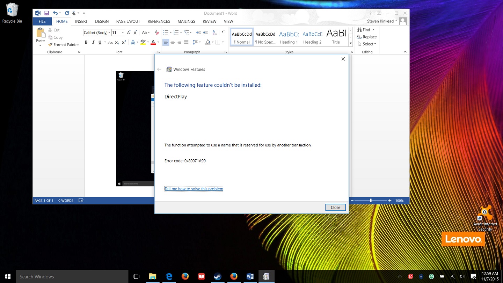Click the proofing icon in Word status bar

click(81, 201)
